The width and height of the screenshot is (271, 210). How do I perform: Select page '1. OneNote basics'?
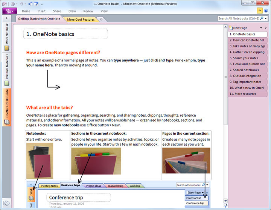(248, 34)
